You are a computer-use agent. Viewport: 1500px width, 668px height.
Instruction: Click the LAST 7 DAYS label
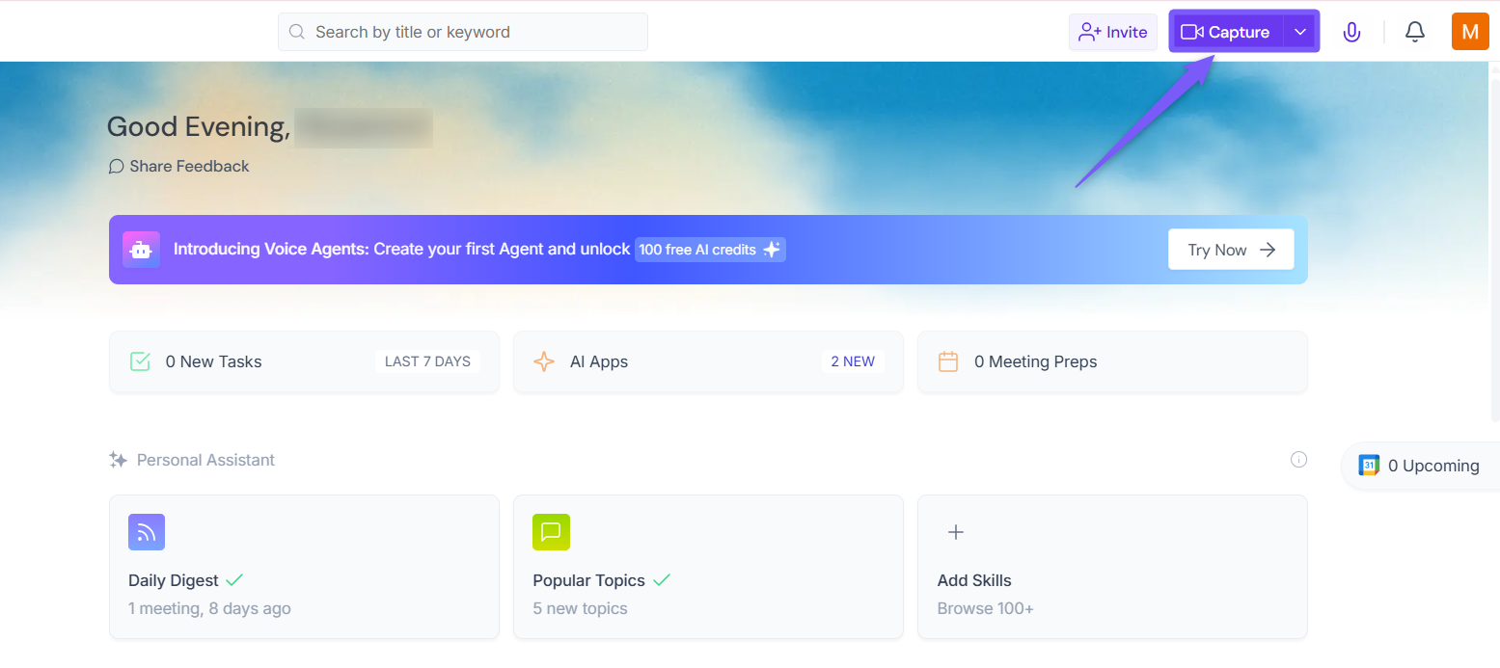point(427,361)
